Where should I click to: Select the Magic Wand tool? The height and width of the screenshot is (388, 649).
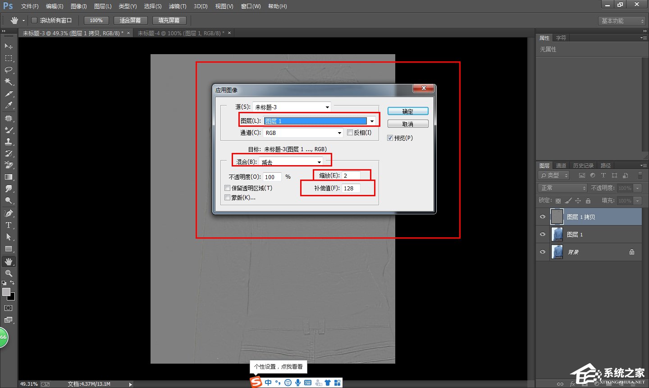click(x=8, y=82)
